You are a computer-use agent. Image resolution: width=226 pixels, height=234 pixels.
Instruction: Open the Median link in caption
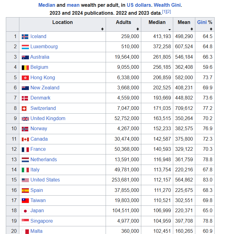pos(47,5)
